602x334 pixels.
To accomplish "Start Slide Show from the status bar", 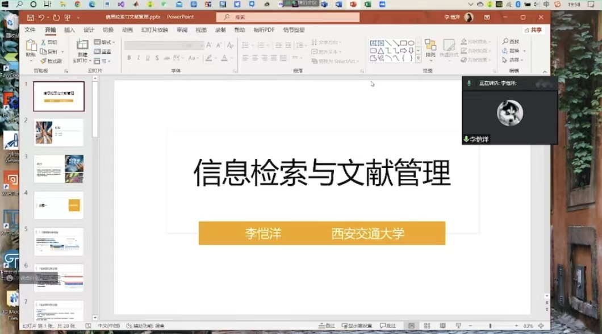I will (458, 326).
